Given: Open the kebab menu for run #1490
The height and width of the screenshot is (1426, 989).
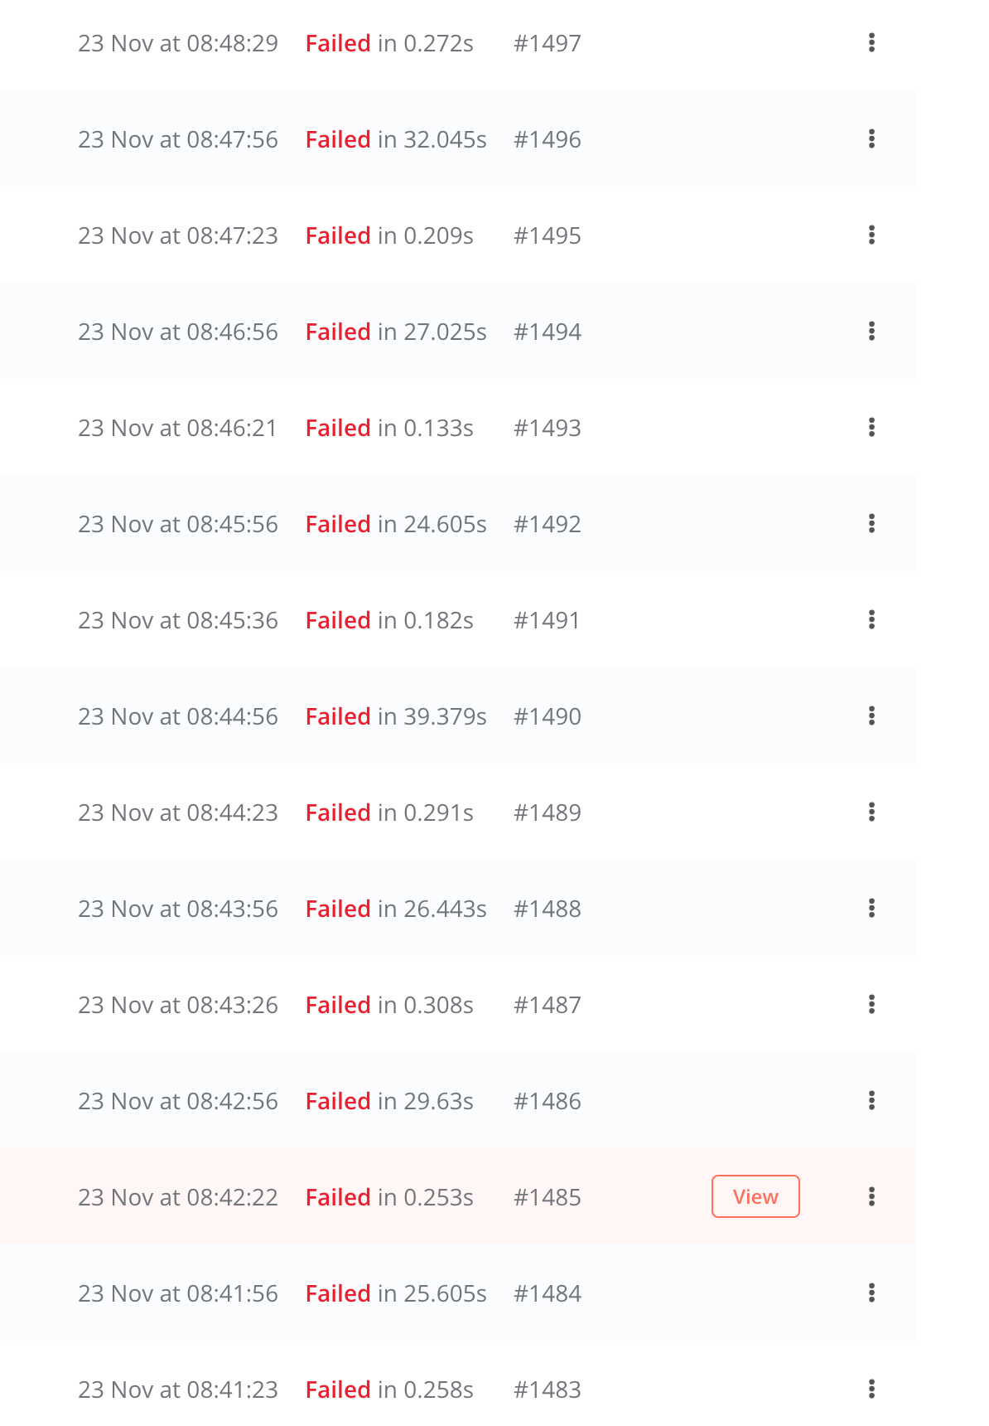Looking at the screenshot, I should click(871, 716).
